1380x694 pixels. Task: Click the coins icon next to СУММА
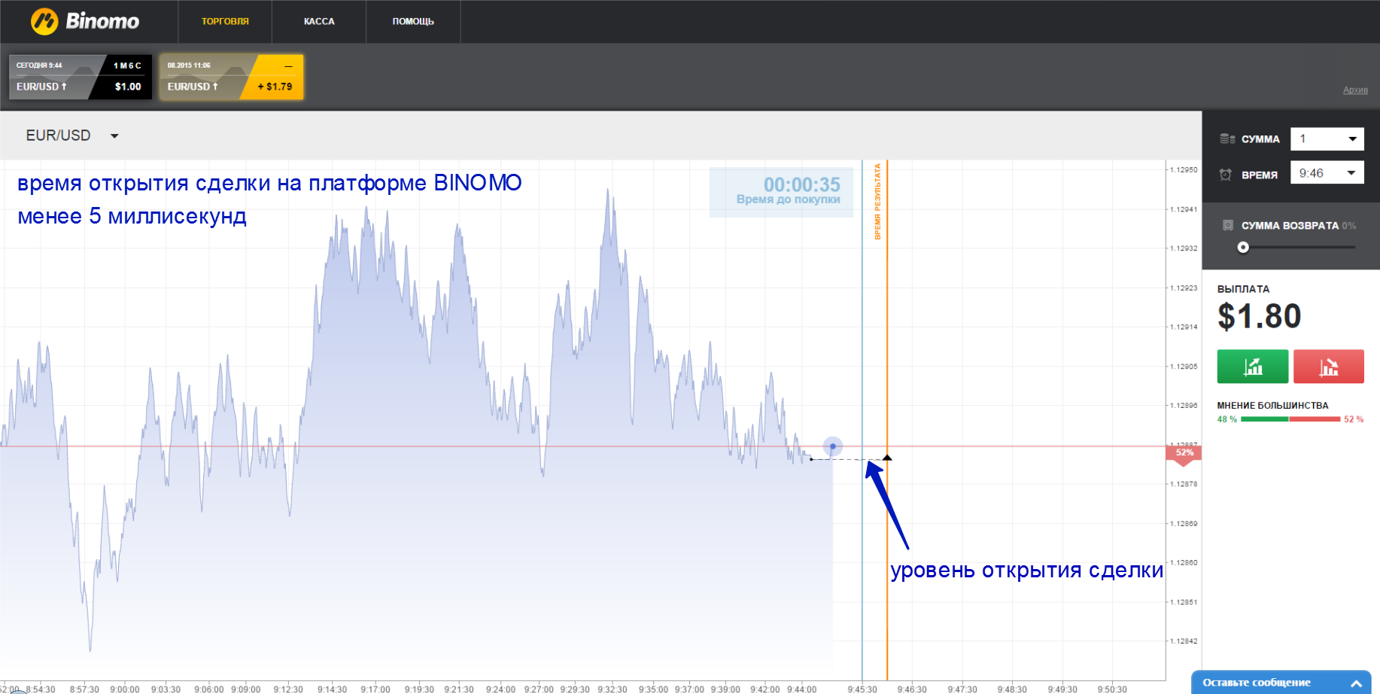point(1229,138)
